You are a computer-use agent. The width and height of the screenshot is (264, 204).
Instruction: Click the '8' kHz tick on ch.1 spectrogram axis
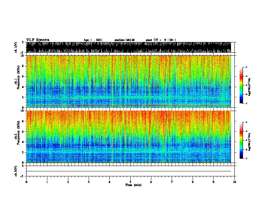pos(23,66)
